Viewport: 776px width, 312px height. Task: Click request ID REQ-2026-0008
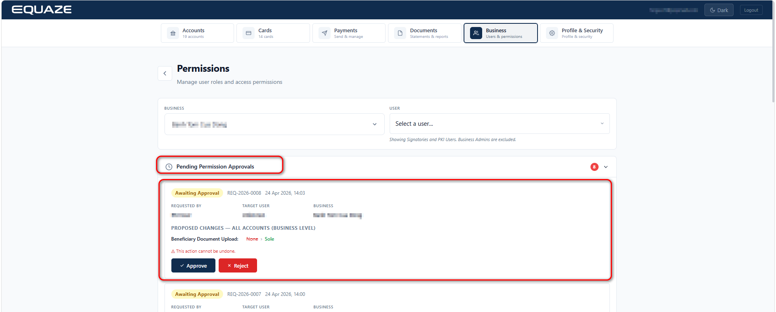tap(244, 193)
